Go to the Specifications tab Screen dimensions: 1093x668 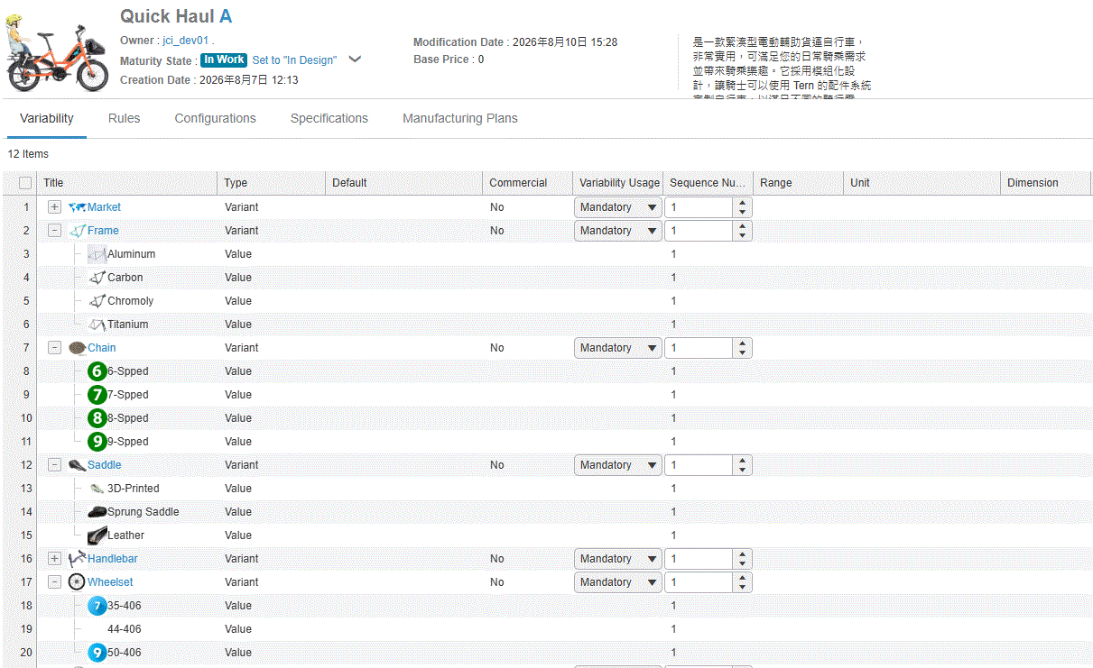pyautogui.click(x=329, y=118)
